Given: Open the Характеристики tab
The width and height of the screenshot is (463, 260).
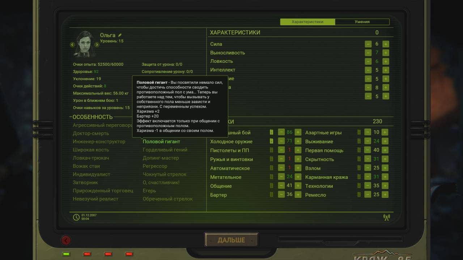Looking at the screenshot, I should click(307, 22).
